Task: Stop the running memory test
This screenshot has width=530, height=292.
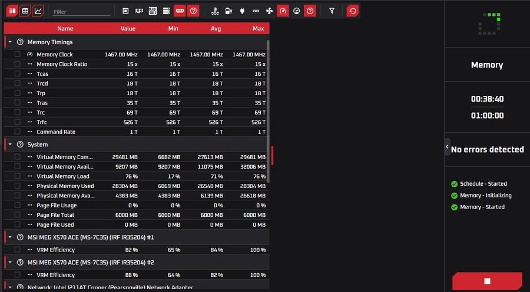Action: point(487,281)
